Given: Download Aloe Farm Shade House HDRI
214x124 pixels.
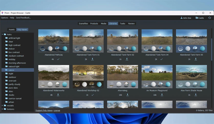Looking at the screenshot, I should coord(196,95).
